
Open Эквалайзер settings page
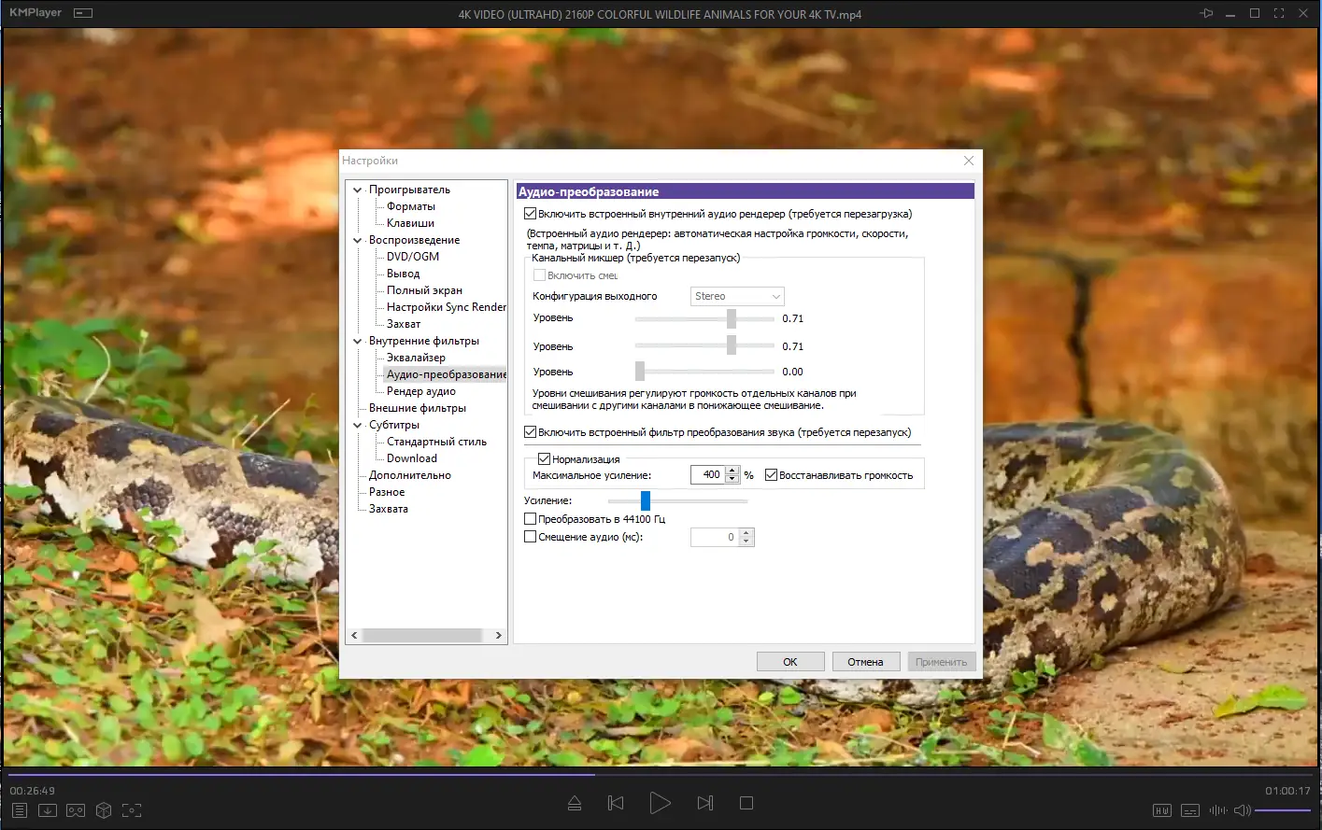tap(416, 358)
